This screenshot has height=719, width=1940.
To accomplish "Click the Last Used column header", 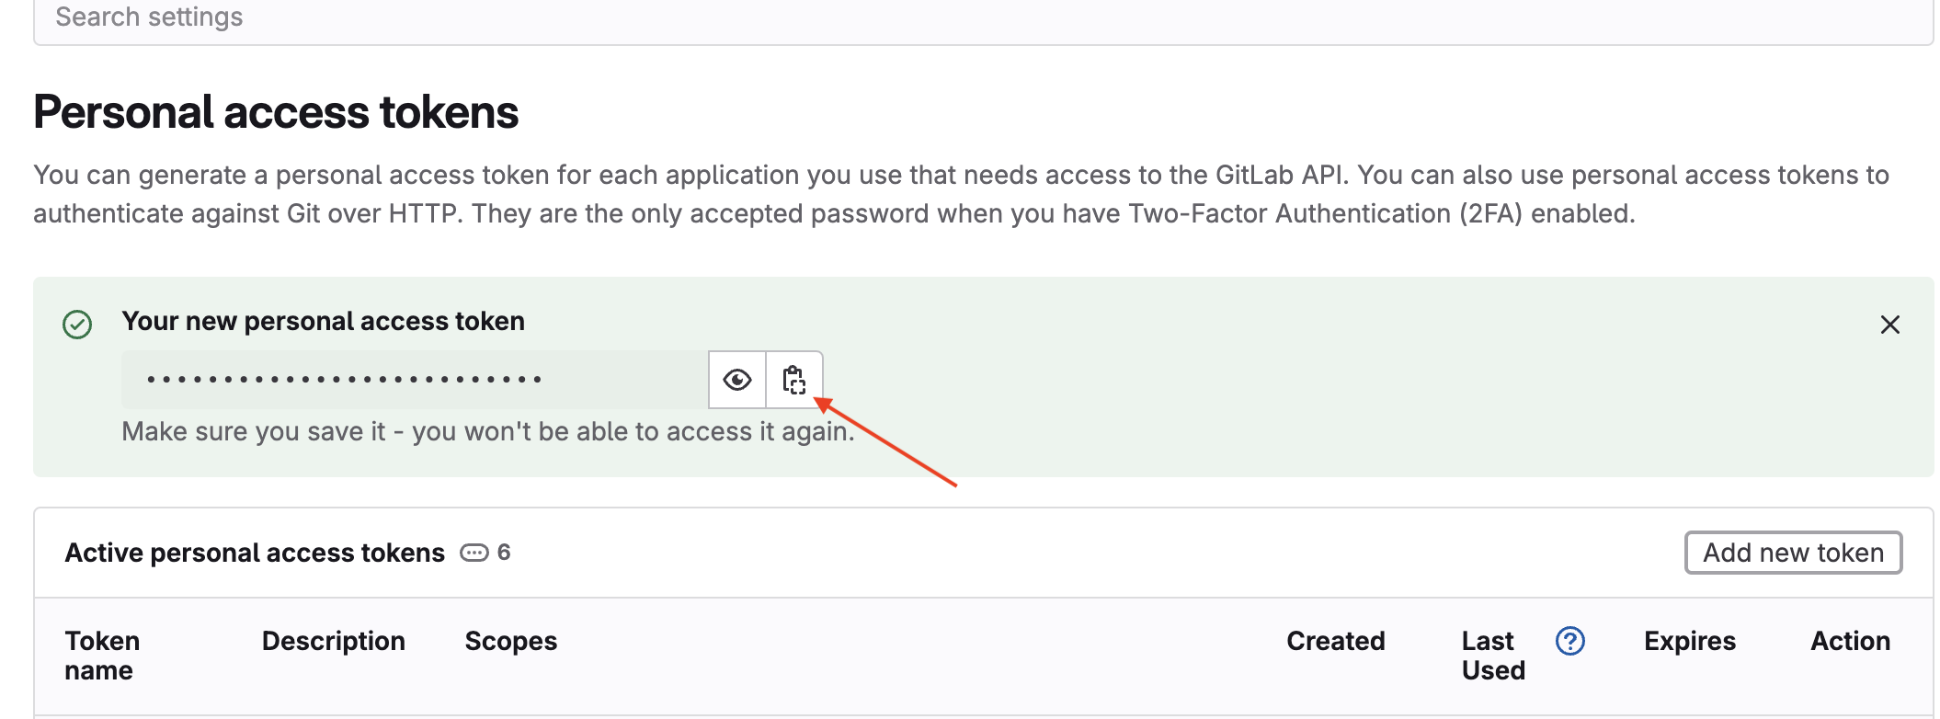I will point(1494,656).
